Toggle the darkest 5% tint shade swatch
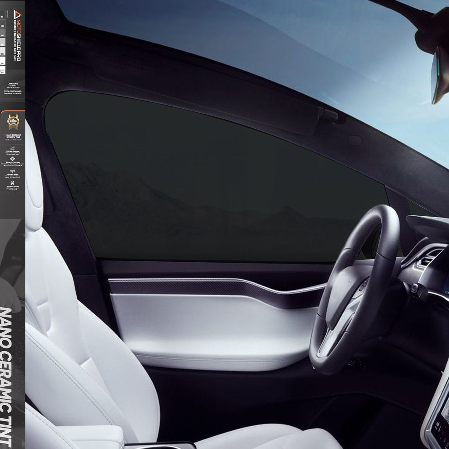 tap(3, 17)
